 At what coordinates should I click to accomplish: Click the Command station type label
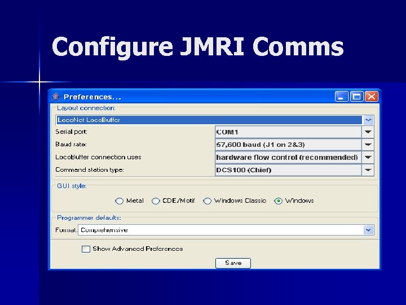(89, 169)
